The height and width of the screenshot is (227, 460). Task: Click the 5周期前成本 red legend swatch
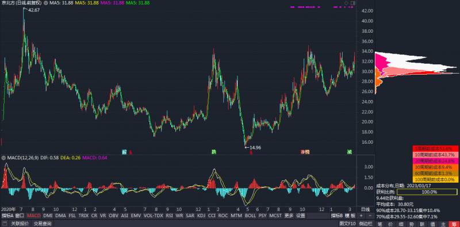(436, 148)
